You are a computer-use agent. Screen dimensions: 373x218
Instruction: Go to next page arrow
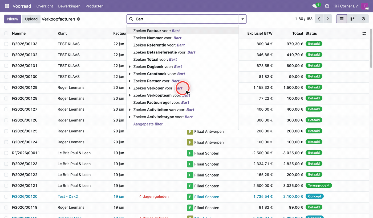pyautogui.click(x=327, y=19)
